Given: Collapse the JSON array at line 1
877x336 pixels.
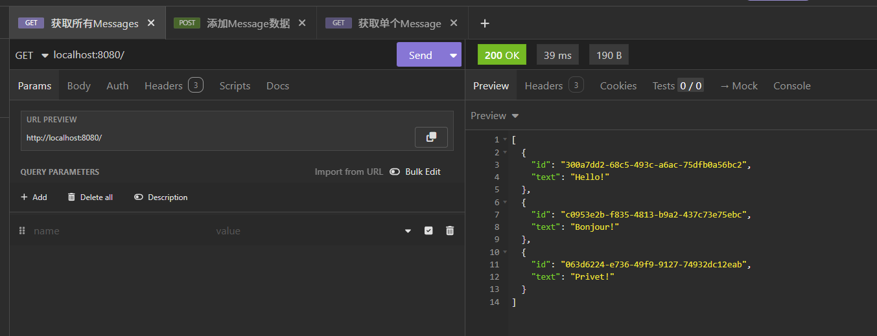Looking at the screenshot, I should click(505, 140).
